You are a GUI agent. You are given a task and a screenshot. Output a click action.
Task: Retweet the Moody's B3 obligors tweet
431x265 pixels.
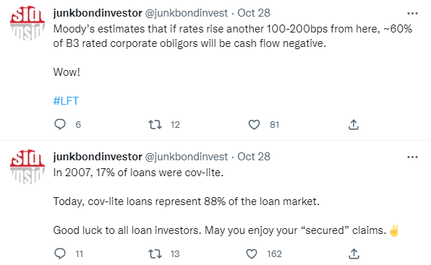coord(155,125)
